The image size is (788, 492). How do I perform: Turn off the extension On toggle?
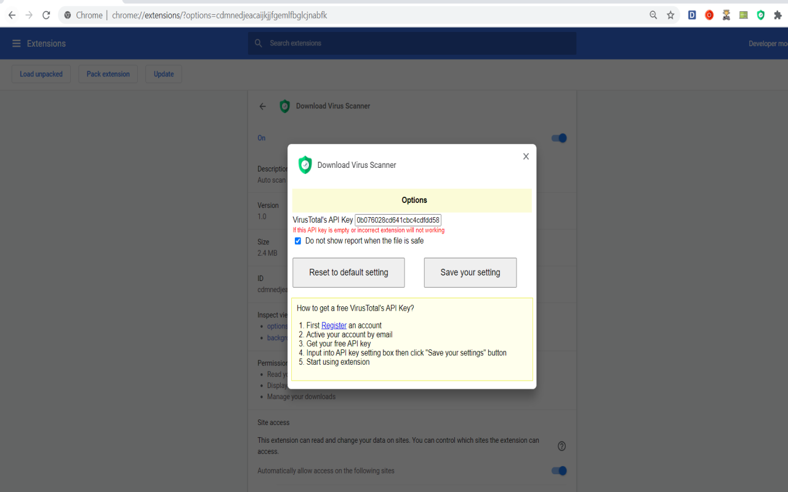(559, 138)
